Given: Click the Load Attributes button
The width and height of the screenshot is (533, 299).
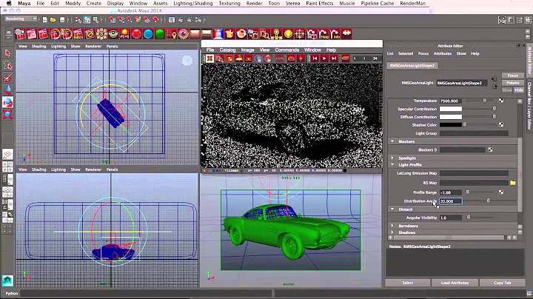Looking at the screenshot, I should click(455, 283).
